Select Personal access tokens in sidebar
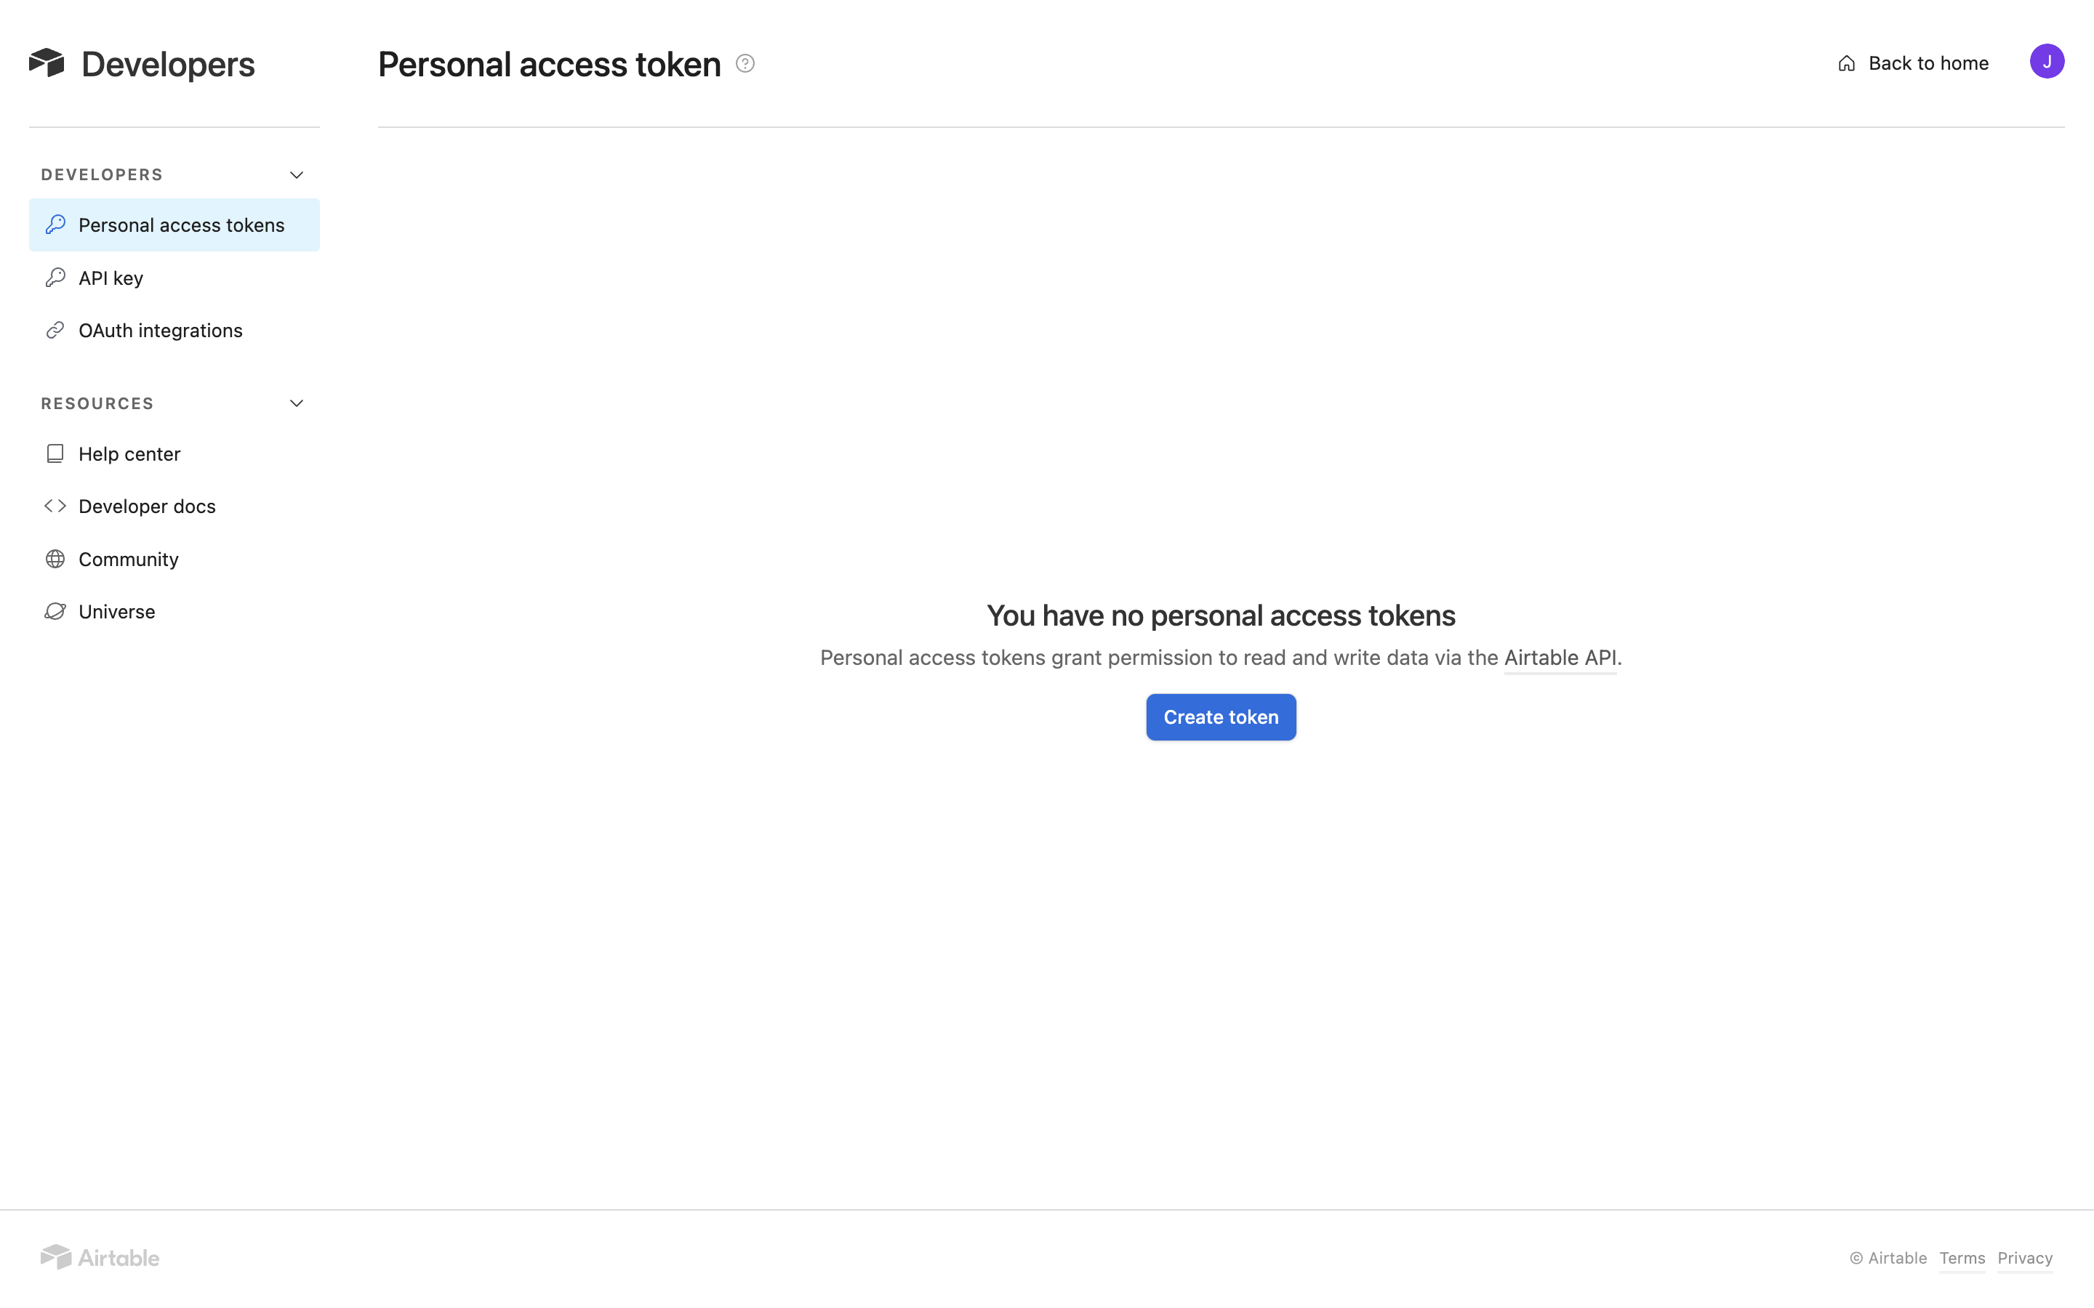 [181, 225]
